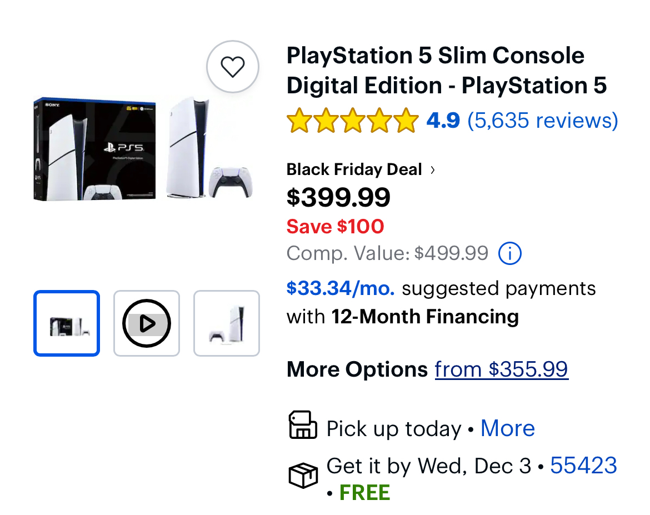Click the $399.99 price
Viewport: 650px width, 515px height.
[338, 197]
